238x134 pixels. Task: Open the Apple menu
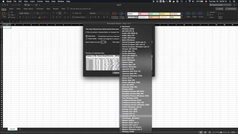pyautogui.click(x=3, y=1)
